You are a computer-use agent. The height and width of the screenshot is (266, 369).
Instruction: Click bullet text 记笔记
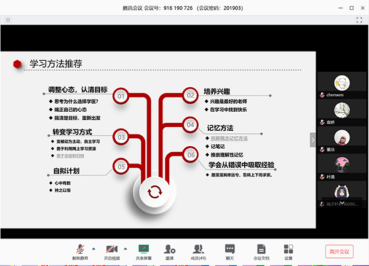218,146
